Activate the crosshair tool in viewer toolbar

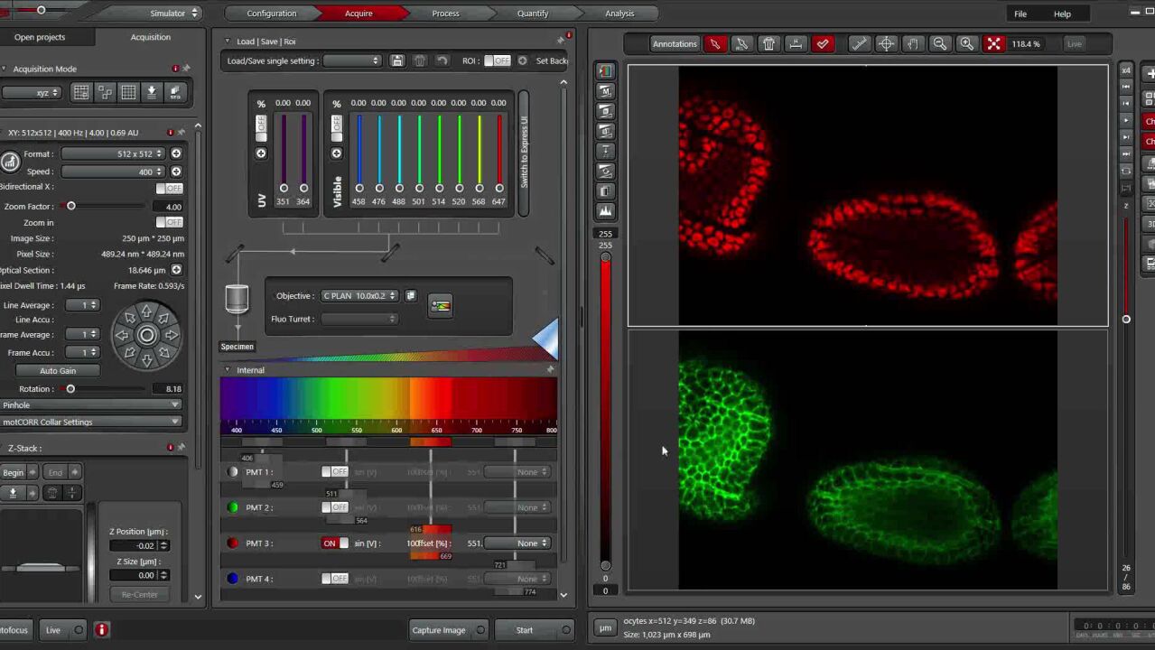click(886, 43)
